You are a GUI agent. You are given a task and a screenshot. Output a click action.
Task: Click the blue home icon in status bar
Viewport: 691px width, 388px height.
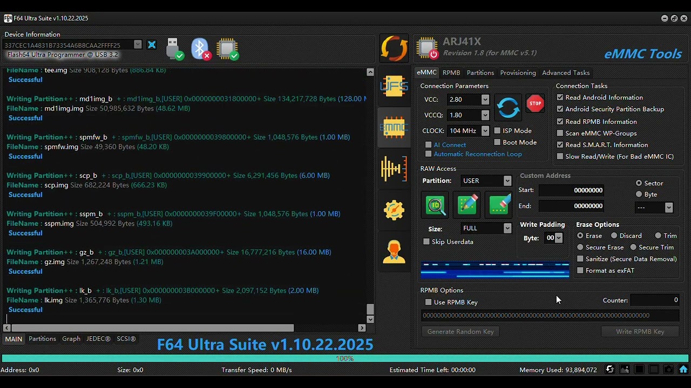683,370
